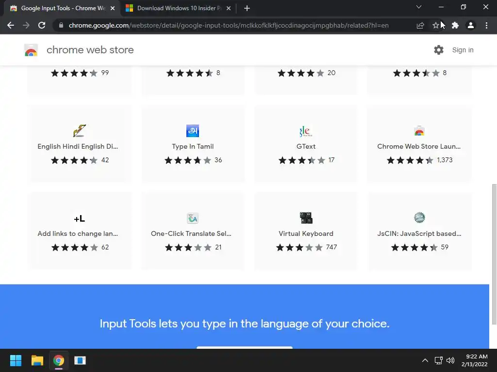Click the 1,373 rating count
This screenshot has width=497, height=372.
(445, 160)
